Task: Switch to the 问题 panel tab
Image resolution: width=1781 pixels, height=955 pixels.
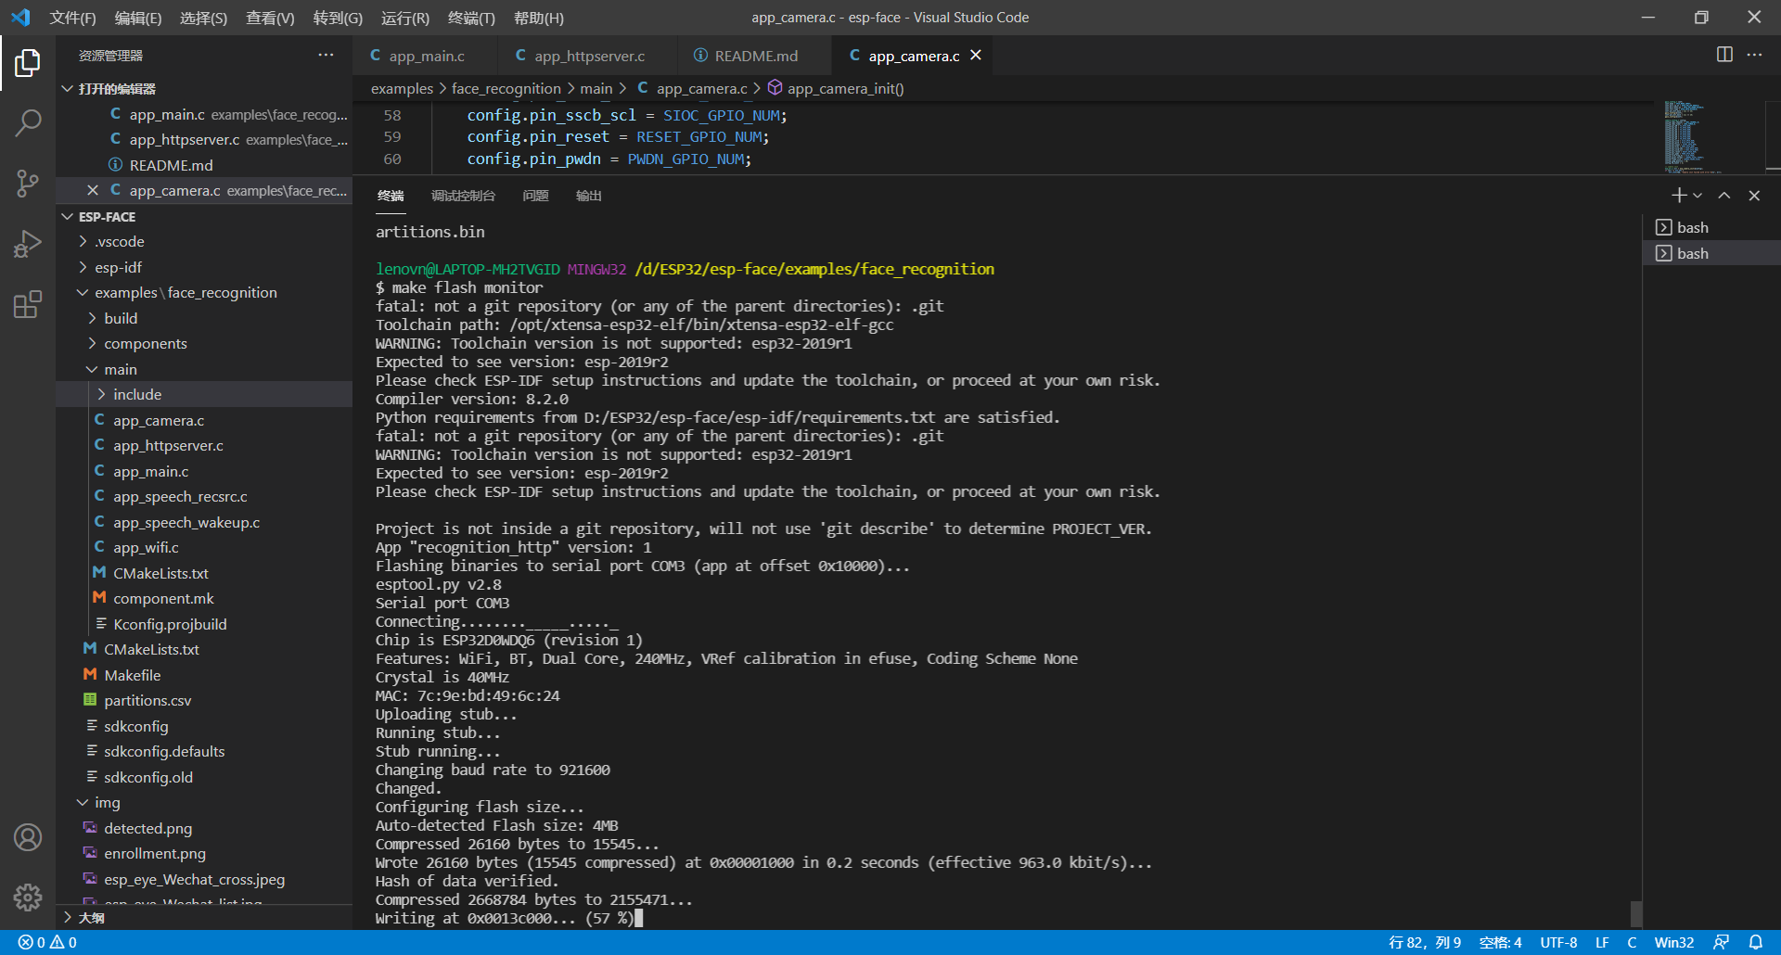Action: [535, 196]
